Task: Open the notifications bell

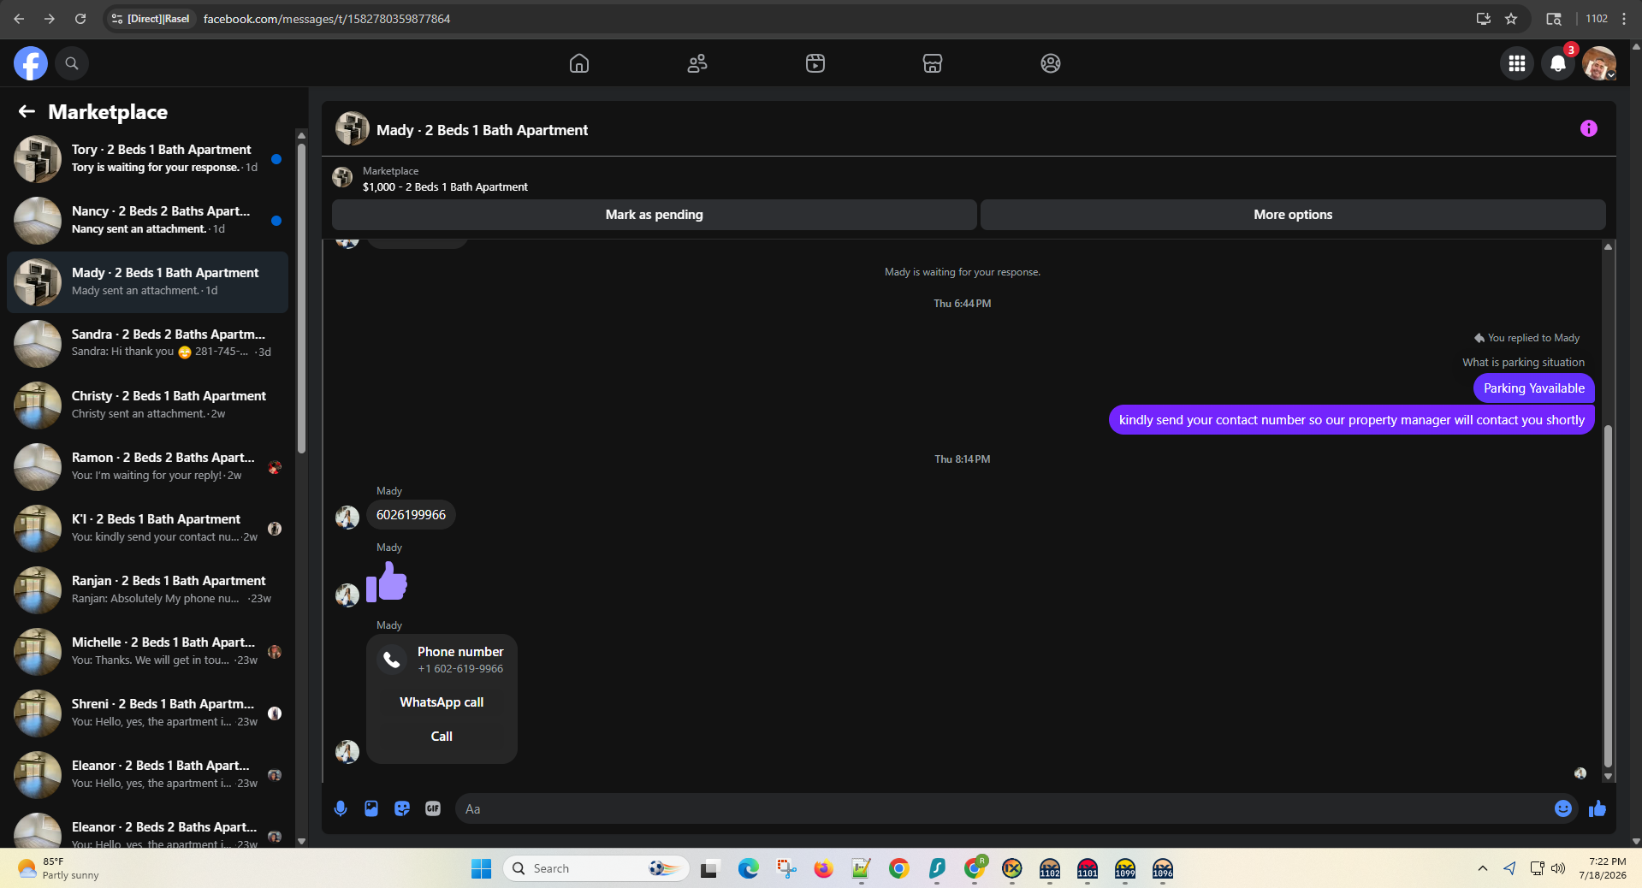Action: point(1558,63)
